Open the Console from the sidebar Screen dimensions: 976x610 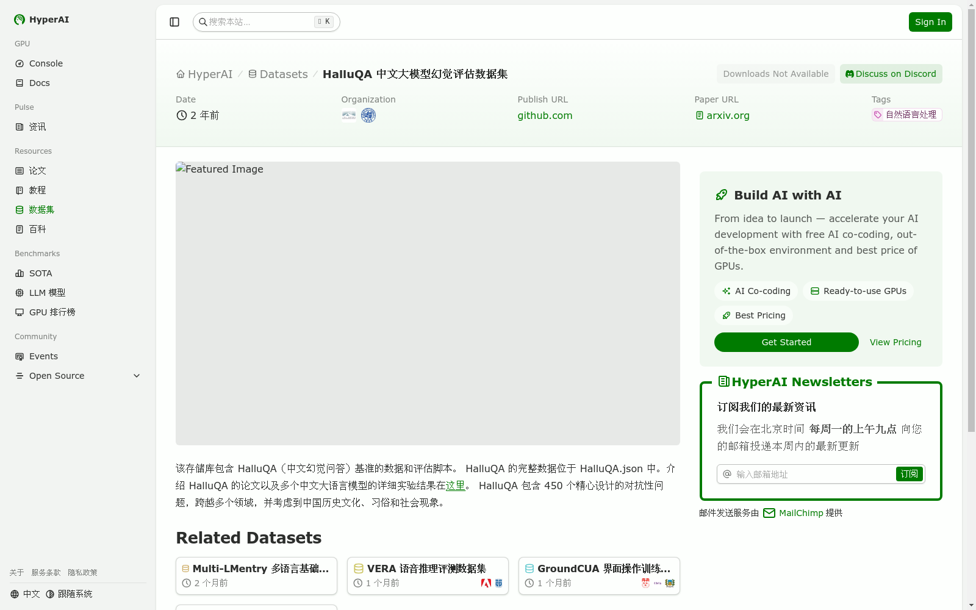46,63
